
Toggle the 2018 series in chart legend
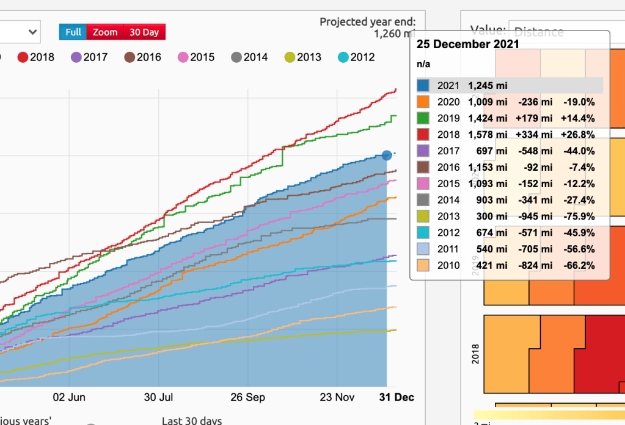23,57
